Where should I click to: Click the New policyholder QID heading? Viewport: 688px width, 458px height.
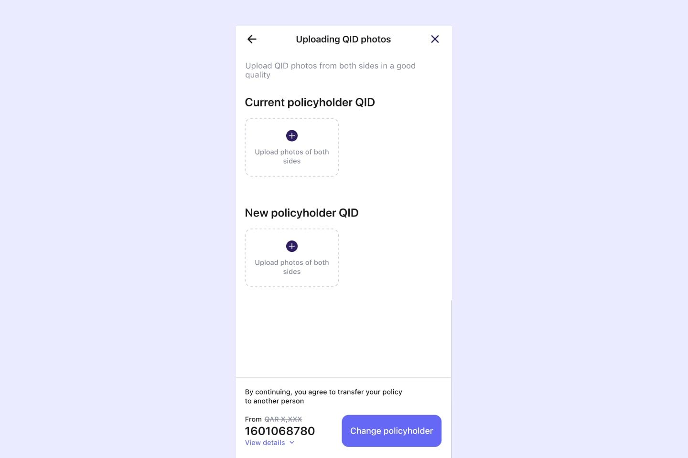301,213
